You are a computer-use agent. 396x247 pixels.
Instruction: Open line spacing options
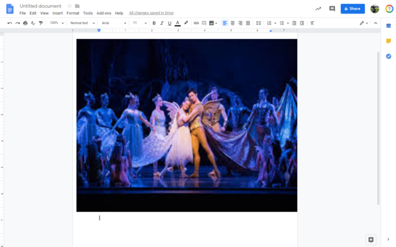coord(259,23)
